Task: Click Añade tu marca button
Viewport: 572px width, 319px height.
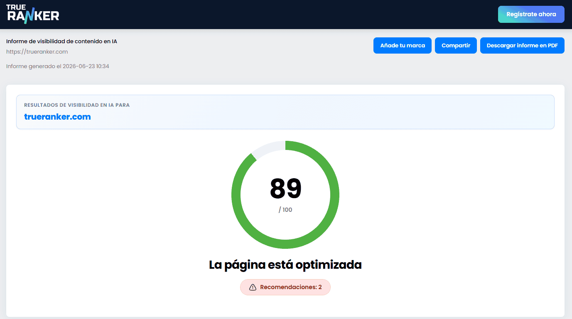Action: 403,46
